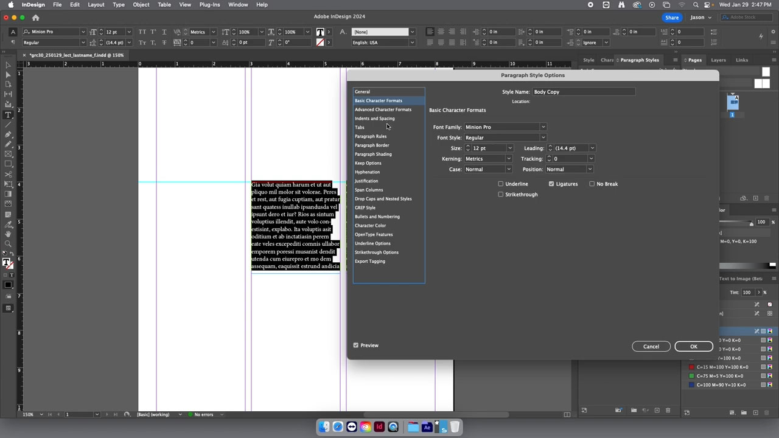Screen dimensions: 779x438
Task: Select Character Color category
Action: [x=370, y=226]
